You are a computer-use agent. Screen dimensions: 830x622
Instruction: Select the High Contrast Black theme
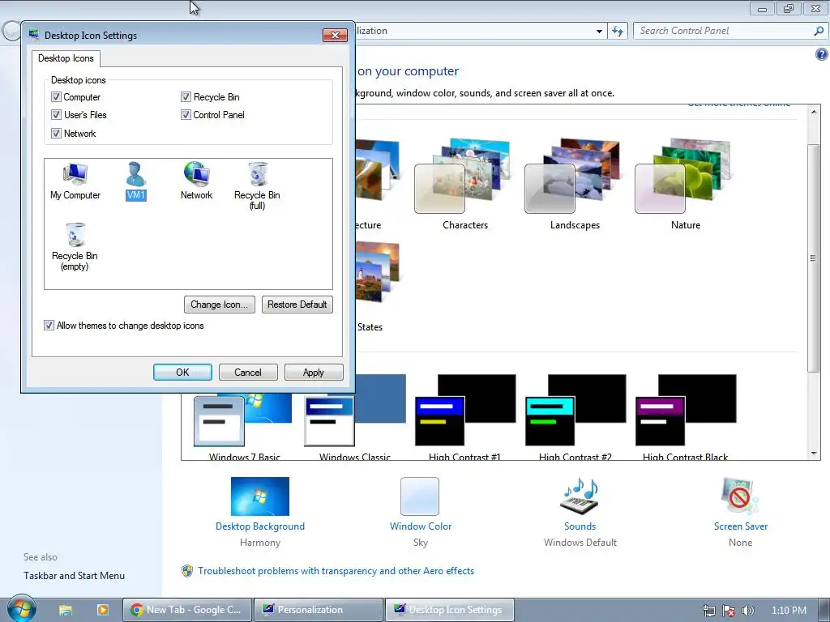pyautogui.click(x=686, y=418)
